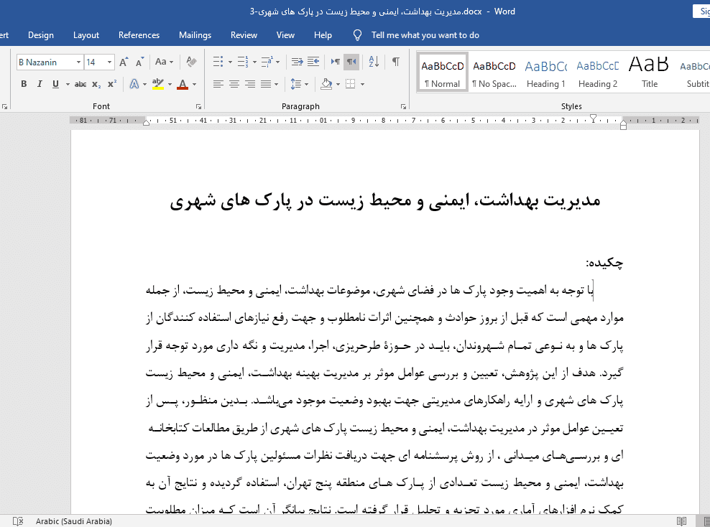Increase paragraph indent

(313, 62)
